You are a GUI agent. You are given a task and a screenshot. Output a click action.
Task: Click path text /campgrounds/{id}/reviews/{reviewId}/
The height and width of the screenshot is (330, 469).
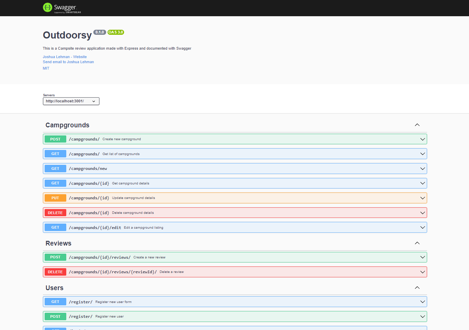coord(113,272)
